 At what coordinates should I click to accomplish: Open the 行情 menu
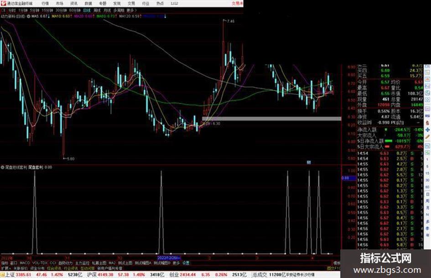[45, 4]
